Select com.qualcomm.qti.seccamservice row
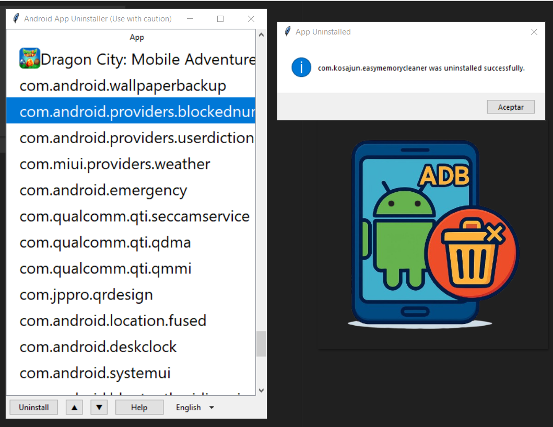This screenshot has height=427, width=553. (x=131, y=216)
